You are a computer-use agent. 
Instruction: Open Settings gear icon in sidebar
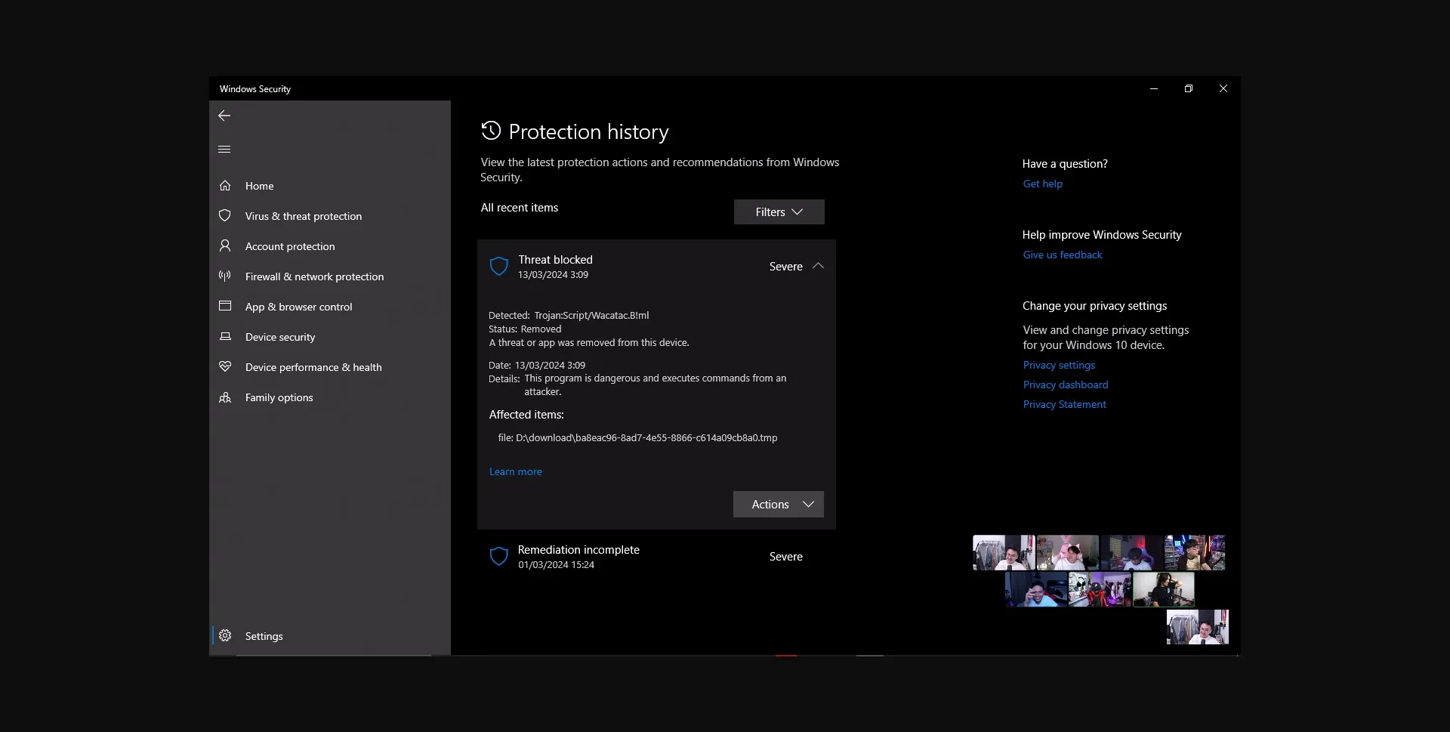(225, 636)
